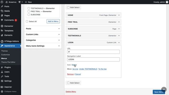Viewport: 169px width, 95px height.
Task: Click the Cancel link for LOGIN
Action: point(78,74)
